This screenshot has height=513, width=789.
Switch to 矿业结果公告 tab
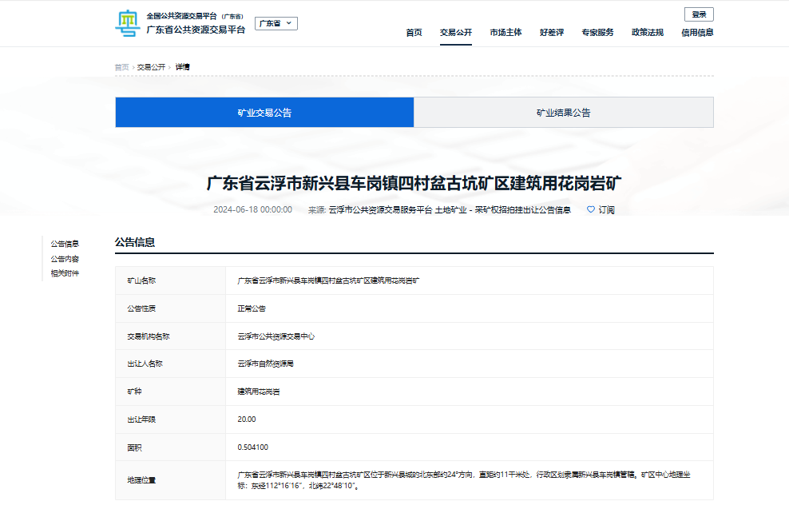click(x=563, y=113)
